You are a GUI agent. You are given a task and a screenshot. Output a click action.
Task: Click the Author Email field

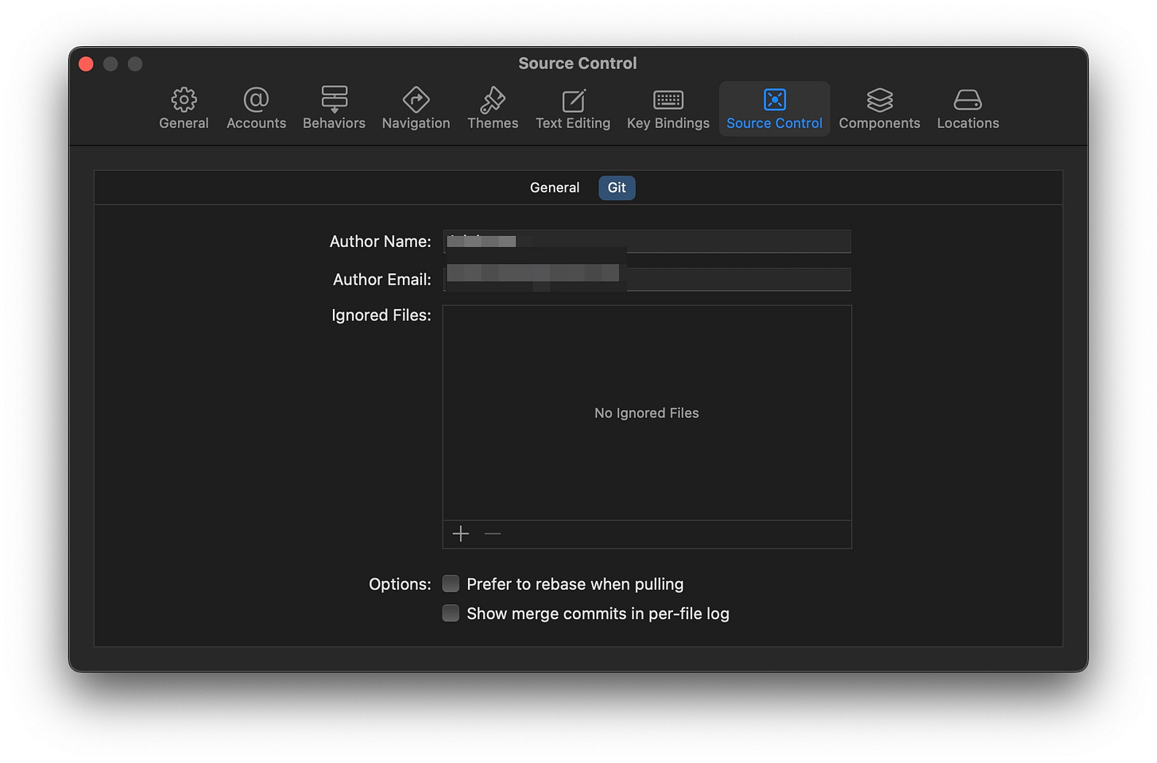click(647, 280)
